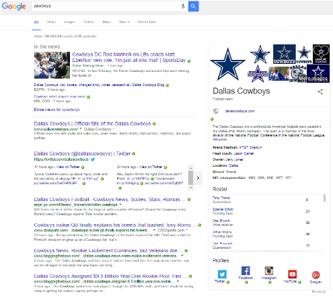Open the More dropdown menu
333x300 pixels.
coord(124,22)
